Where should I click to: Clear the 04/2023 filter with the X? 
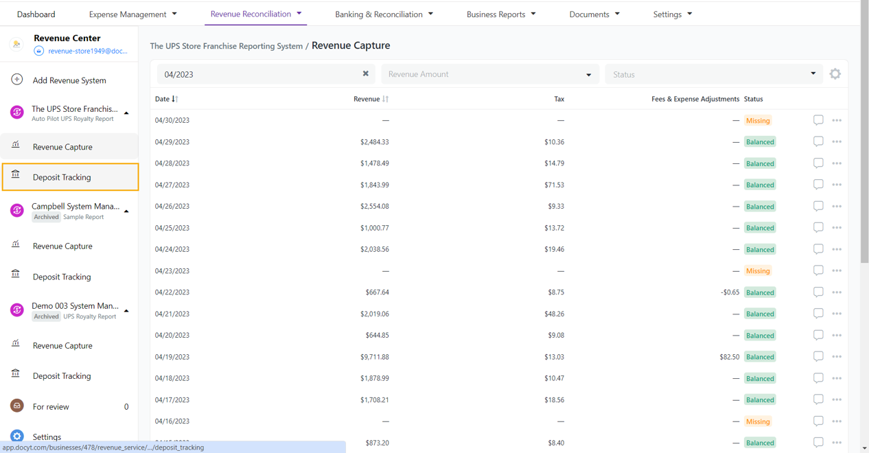click(x=365, y=73)
